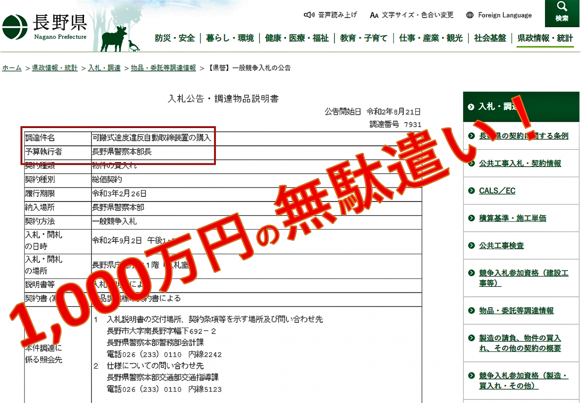Select the 健康・医療・福祉 menu
This screenshot has width=581, height=403.
pos(297,38)
